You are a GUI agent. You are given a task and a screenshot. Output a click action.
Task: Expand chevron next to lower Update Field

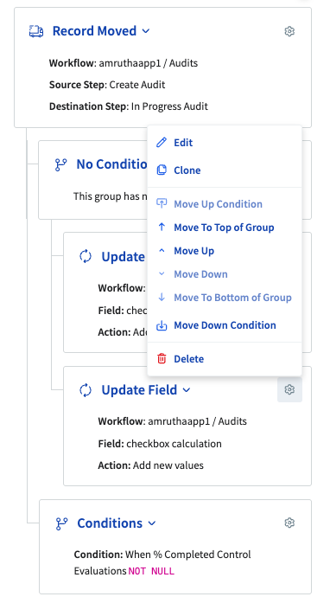tap(187, 389)
